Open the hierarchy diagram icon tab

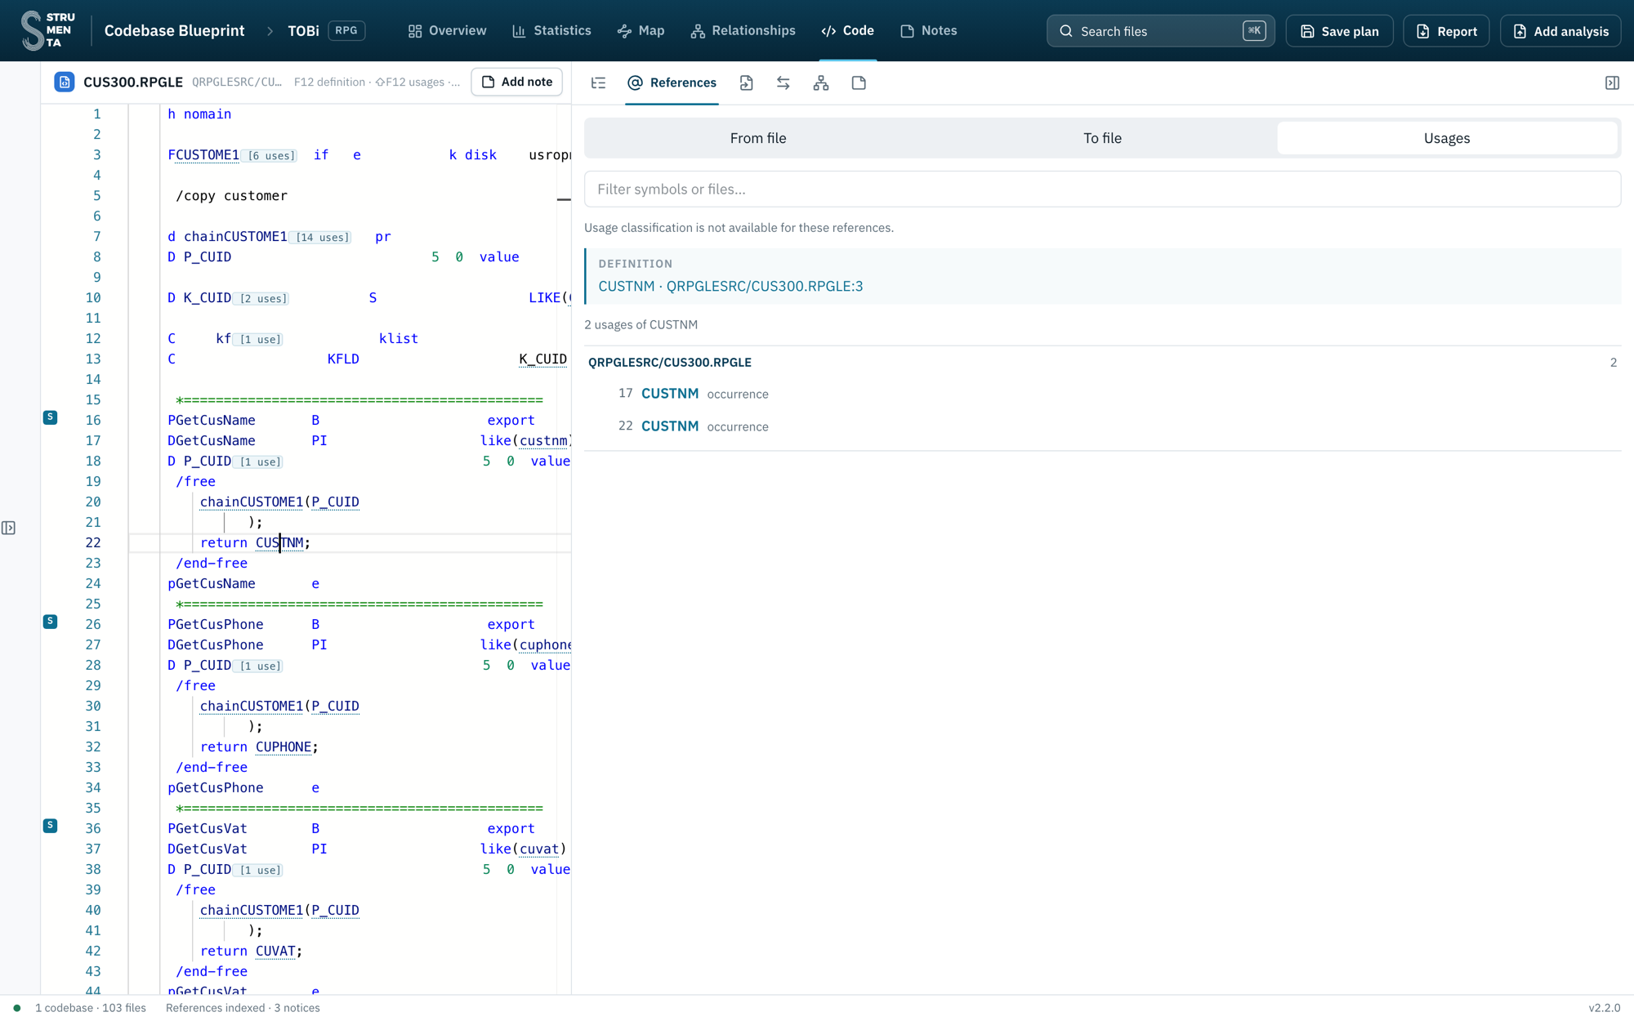click(x=821, y=82)
